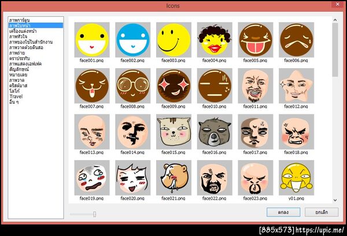Select the face002.png blue laughing face
Image resolution: width=347 pixels, height=236 pixels.
133,40
